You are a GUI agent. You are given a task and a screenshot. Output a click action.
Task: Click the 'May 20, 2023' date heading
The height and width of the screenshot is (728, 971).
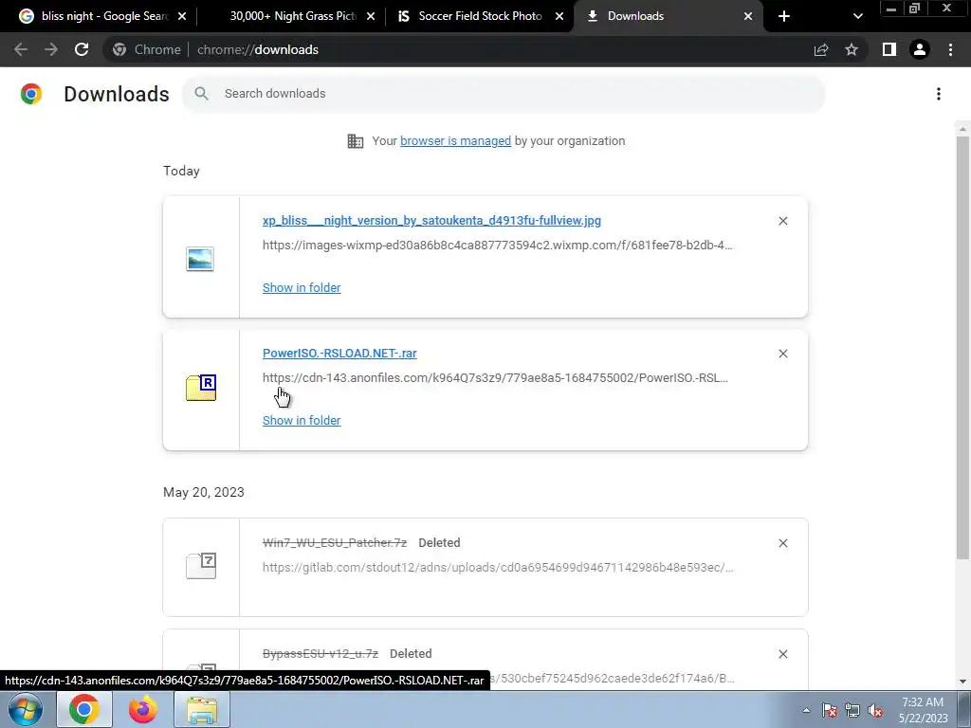coord(204,492)
